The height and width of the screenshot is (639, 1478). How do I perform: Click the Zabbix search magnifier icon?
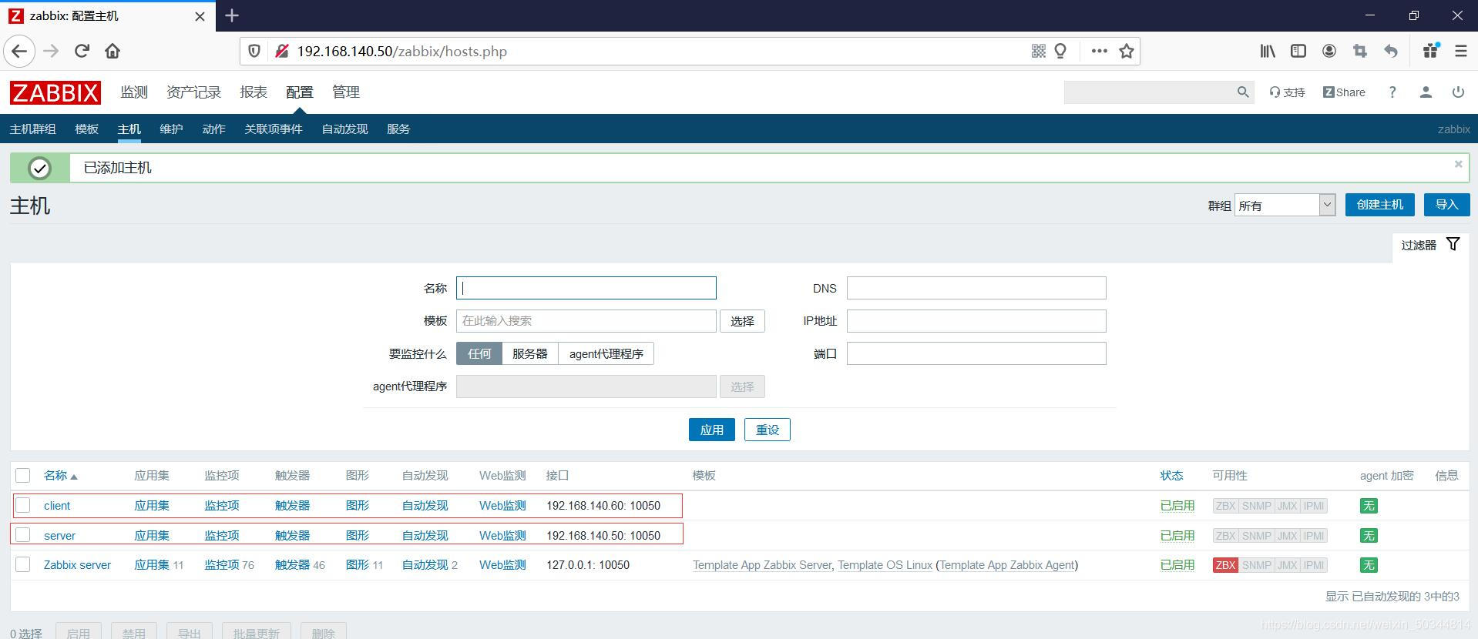pos(1243,92)
